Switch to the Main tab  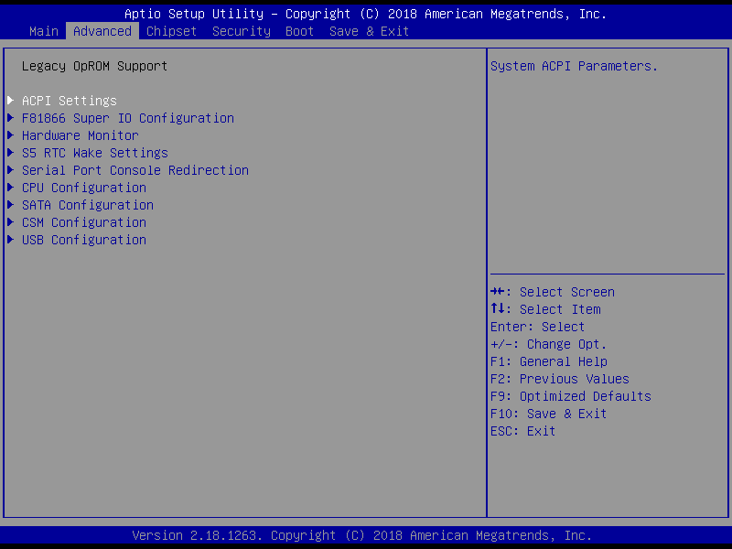point(44,31)
